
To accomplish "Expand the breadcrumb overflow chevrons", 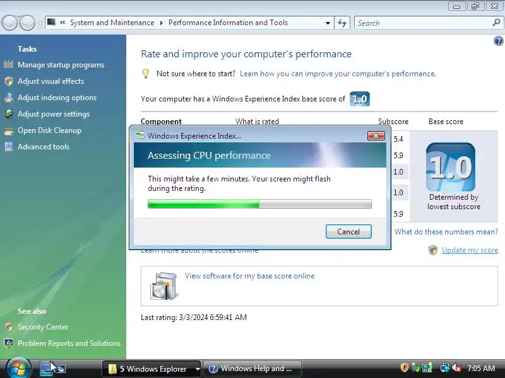I will click(x=62, y=23).
